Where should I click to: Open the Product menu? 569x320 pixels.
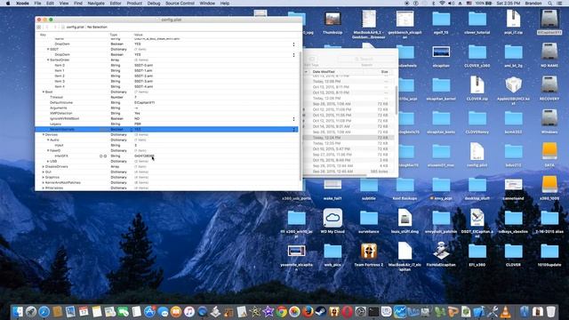(134, 4)
